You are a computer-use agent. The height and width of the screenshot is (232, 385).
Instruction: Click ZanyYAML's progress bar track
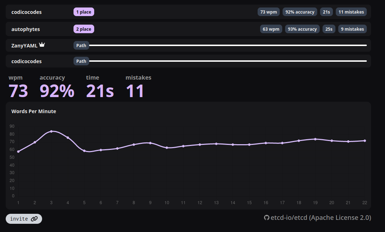(x=228, y=45)
